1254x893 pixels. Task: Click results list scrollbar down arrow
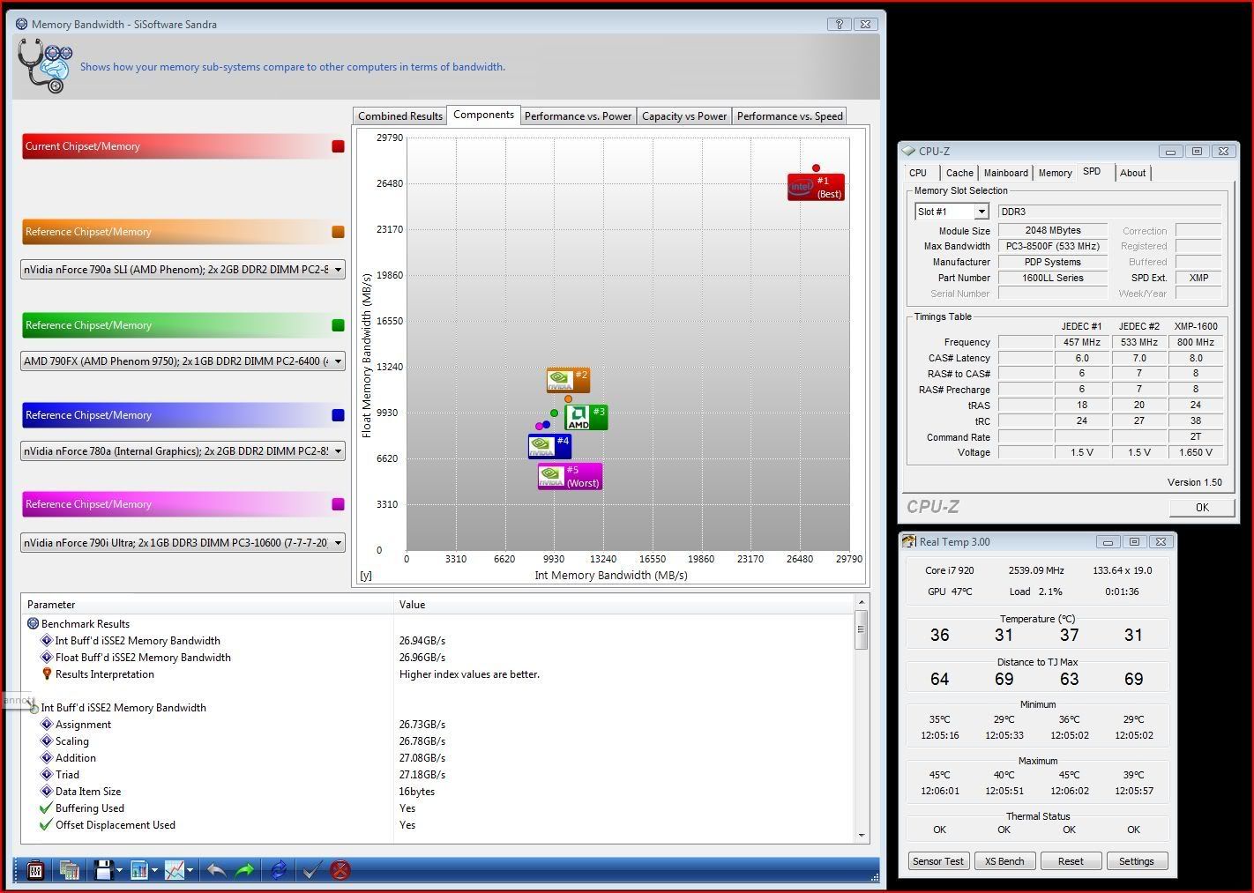[862, 834]
